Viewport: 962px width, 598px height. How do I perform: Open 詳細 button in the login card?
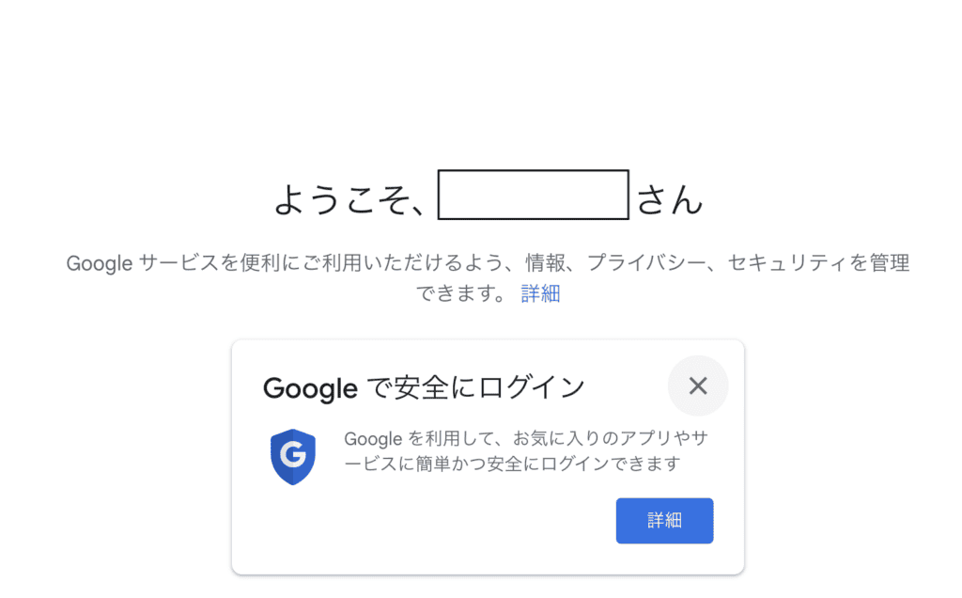[x=664, y=521]
